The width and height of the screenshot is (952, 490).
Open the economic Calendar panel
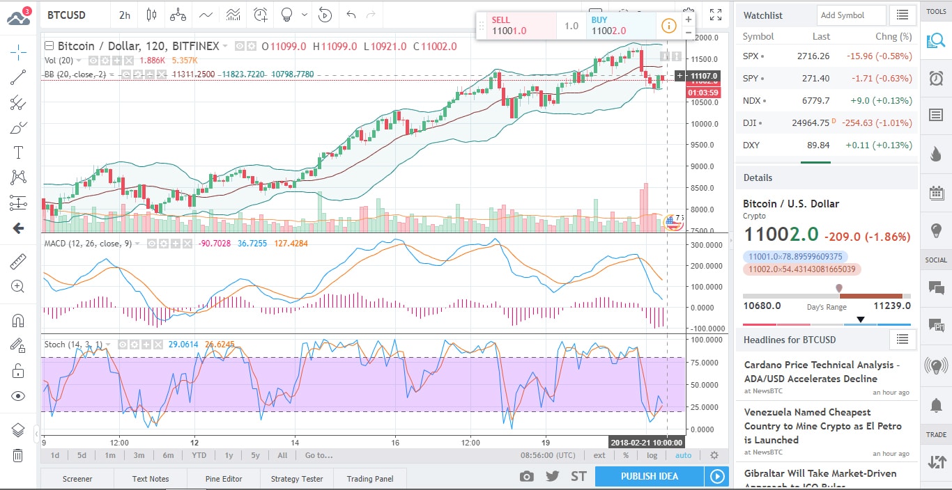936,193
